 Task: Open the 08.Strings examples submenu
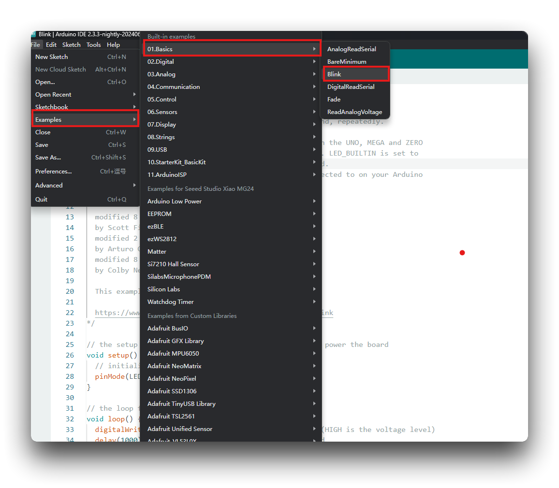pyautogui.click(x=231, y=137)
